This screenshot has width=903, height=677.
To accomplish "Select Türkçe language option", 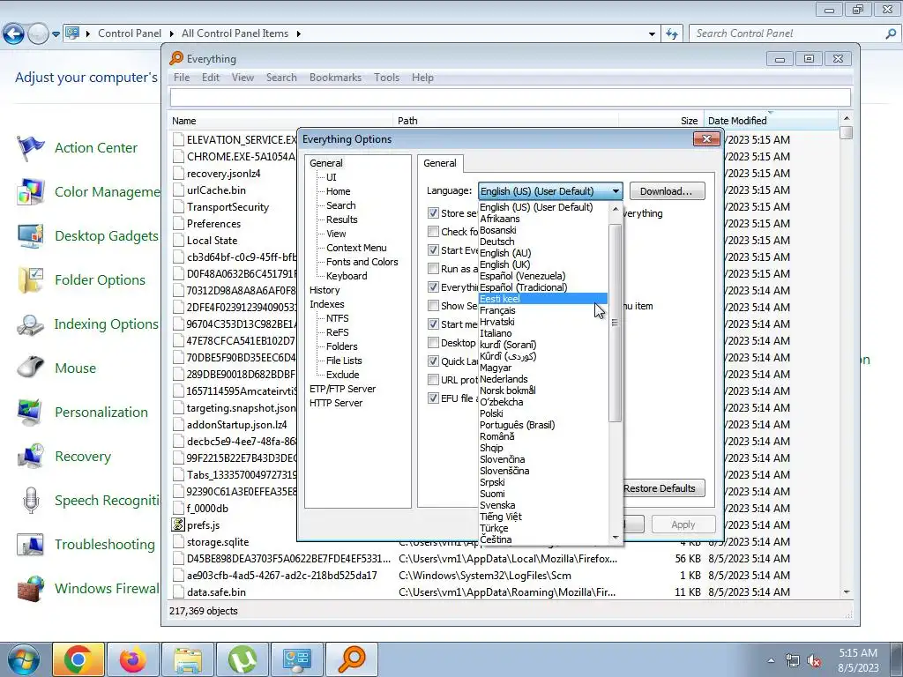I will [542, 528].
